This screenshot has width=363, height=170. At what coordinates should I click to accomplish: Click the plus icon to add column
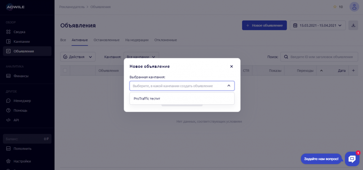[x=353, y=71]
